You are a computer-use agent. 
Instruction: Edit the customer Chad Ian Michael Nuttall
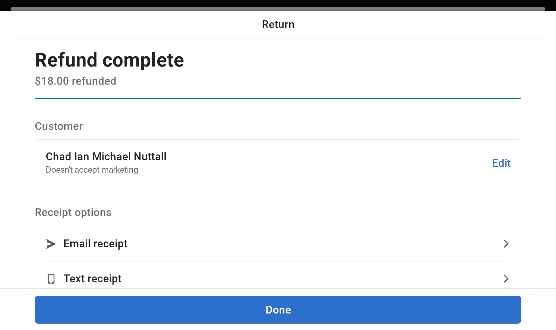501,163
